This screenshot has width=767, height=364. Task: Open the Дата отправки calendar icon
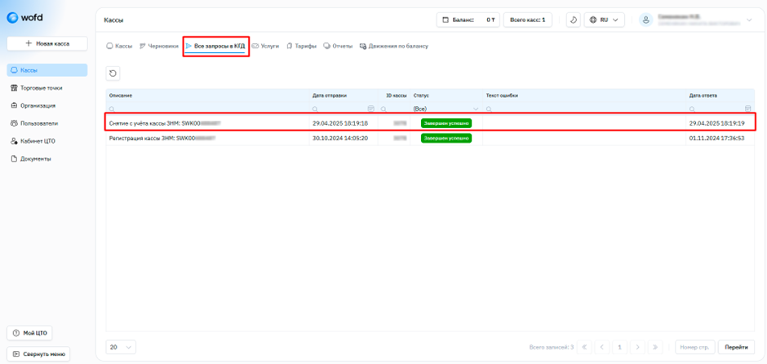370,108
